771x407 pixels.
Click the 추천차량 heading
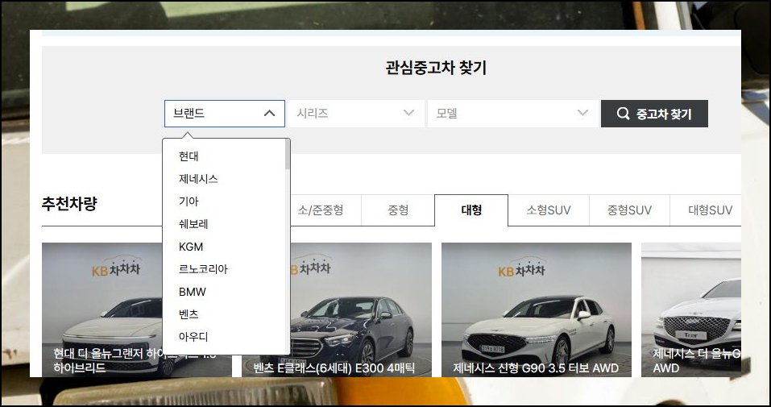coord(69,203)
